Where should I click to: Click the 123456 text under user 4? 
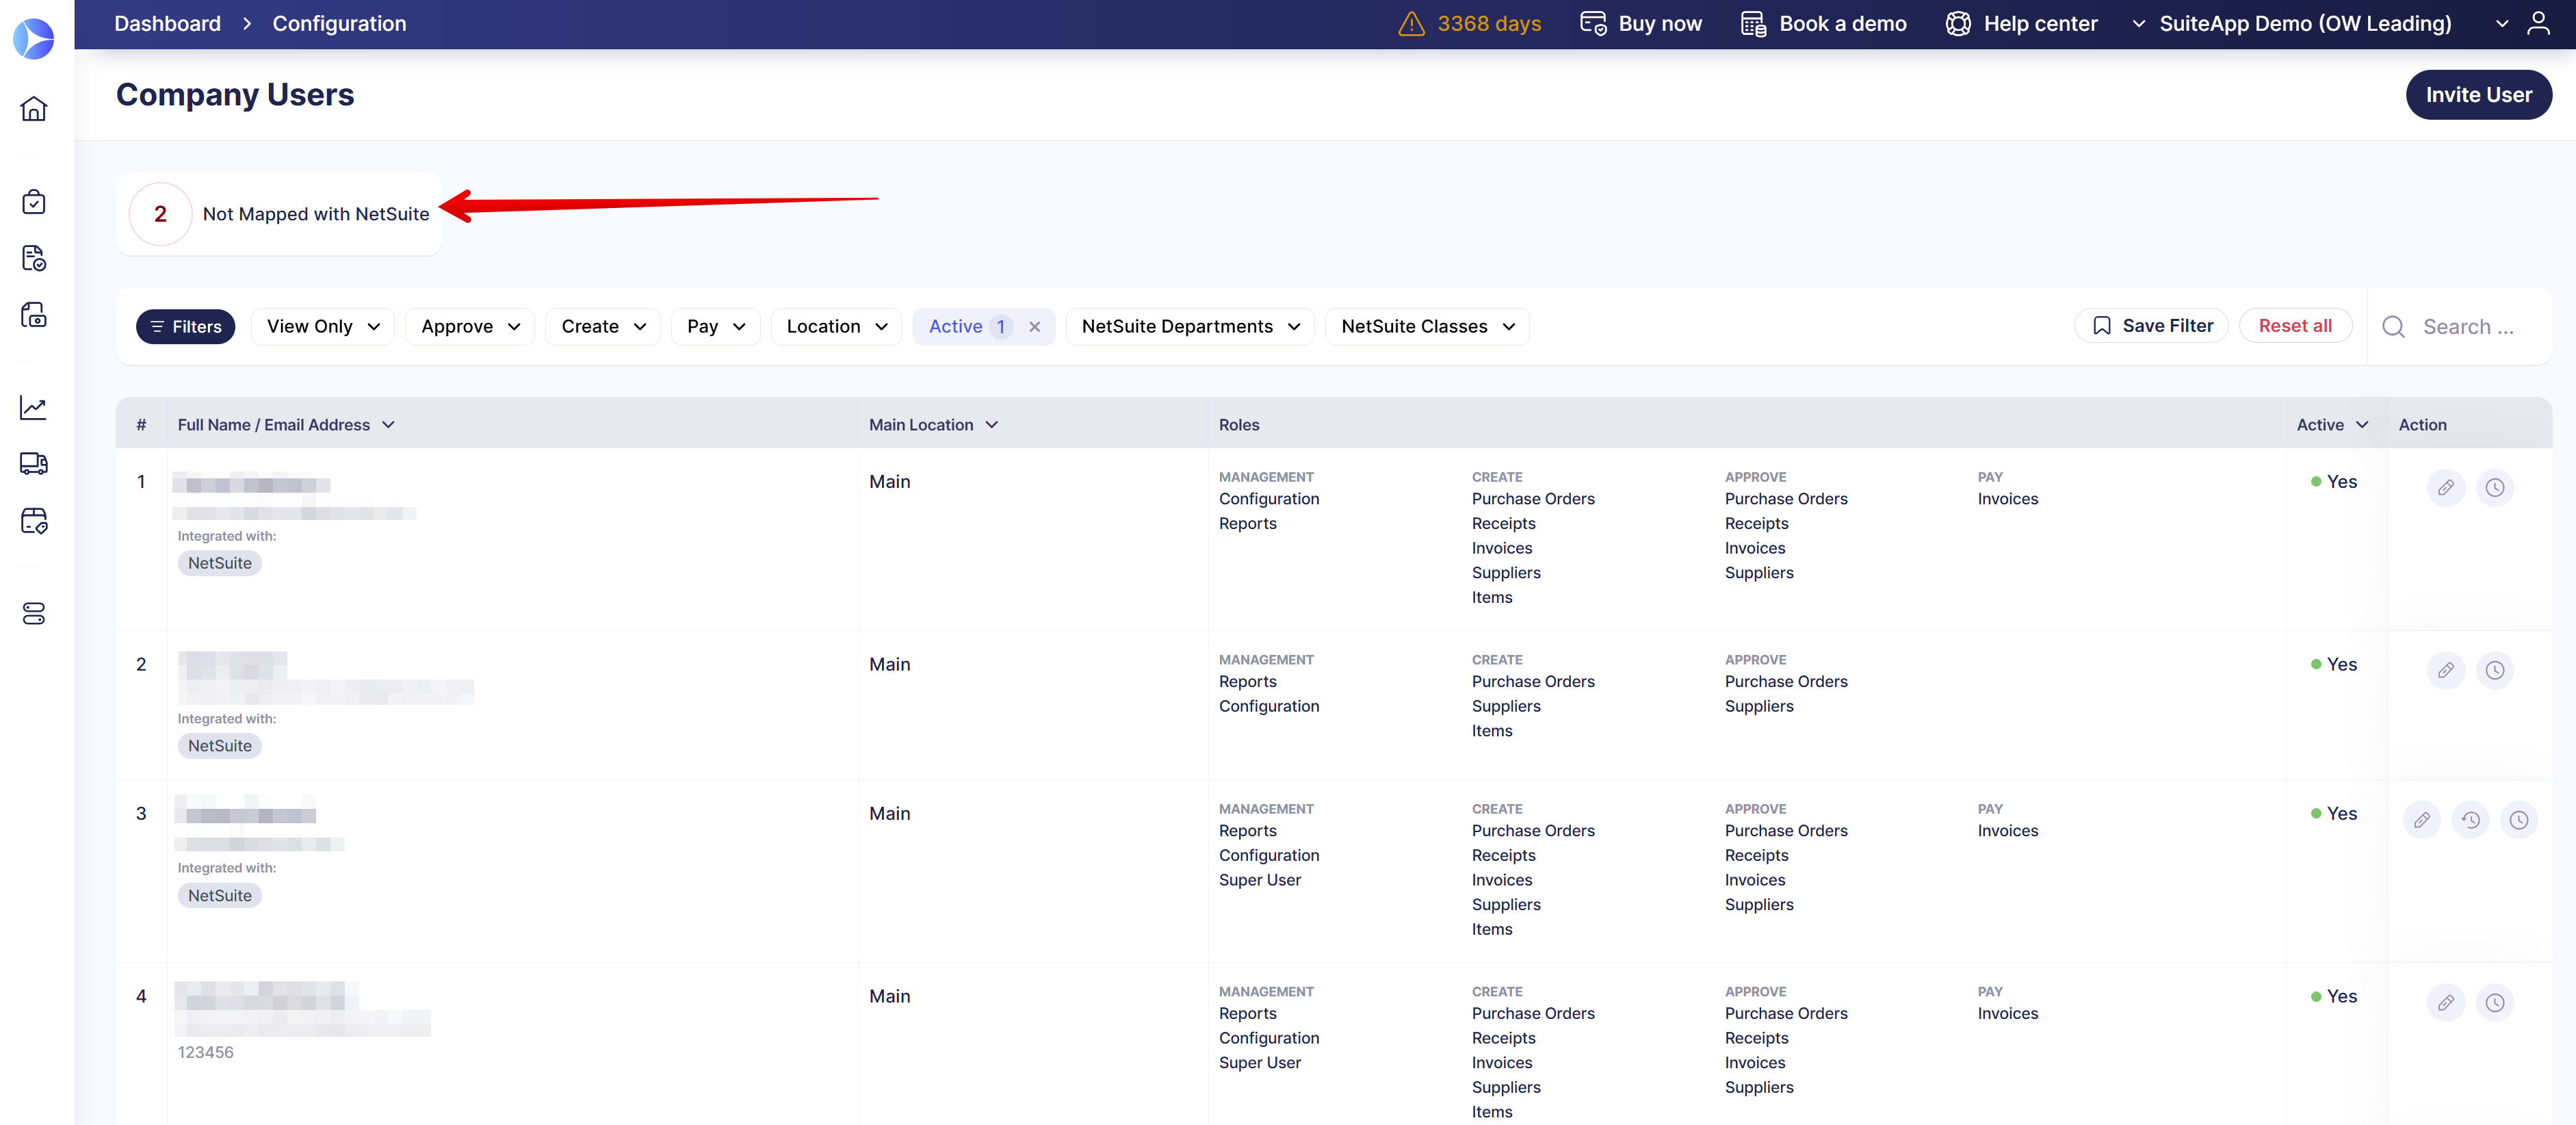(x=205, y=1053)
